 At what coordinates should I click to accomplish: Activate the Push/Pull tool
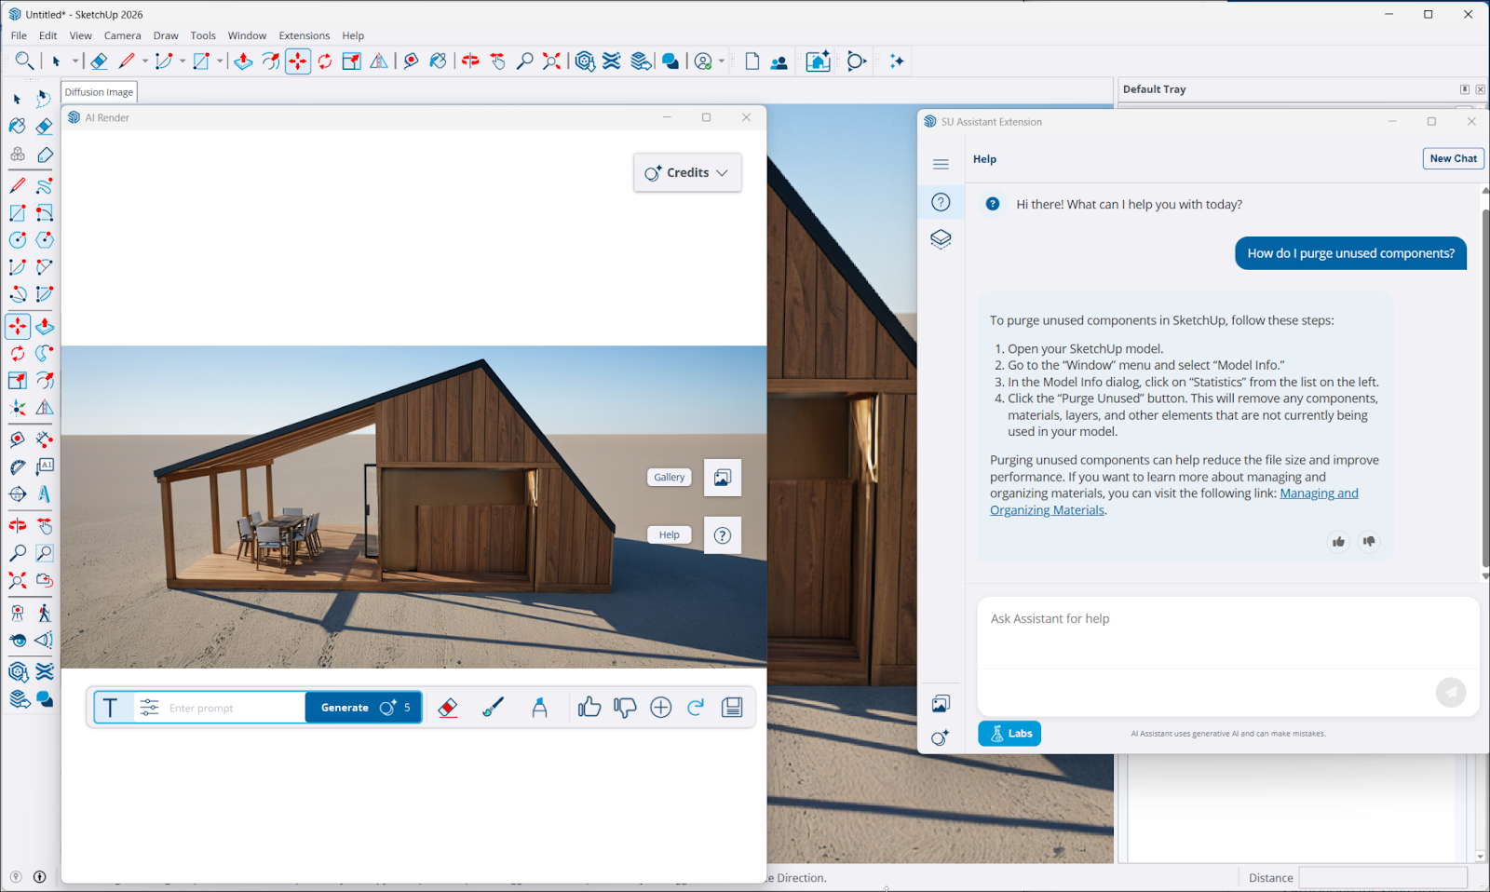pos(242,61)
